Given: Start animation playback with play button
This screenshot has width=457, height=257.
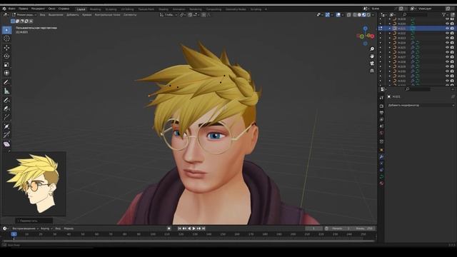Looking at the screenshot, I should 194,228.
